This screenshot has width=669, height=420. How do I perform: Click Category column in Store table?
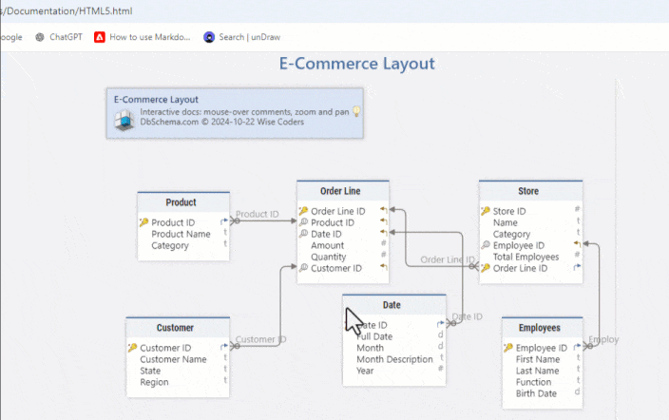click(511, 234)
